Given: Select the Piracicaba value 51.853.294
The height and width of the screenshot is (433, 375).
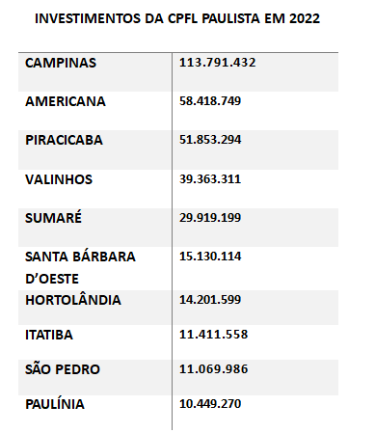Looking at the screenshot, I should point(210,140).
